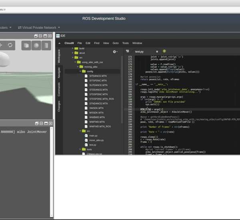
Task: Click the build folder icon
Action: coord(76,48)
